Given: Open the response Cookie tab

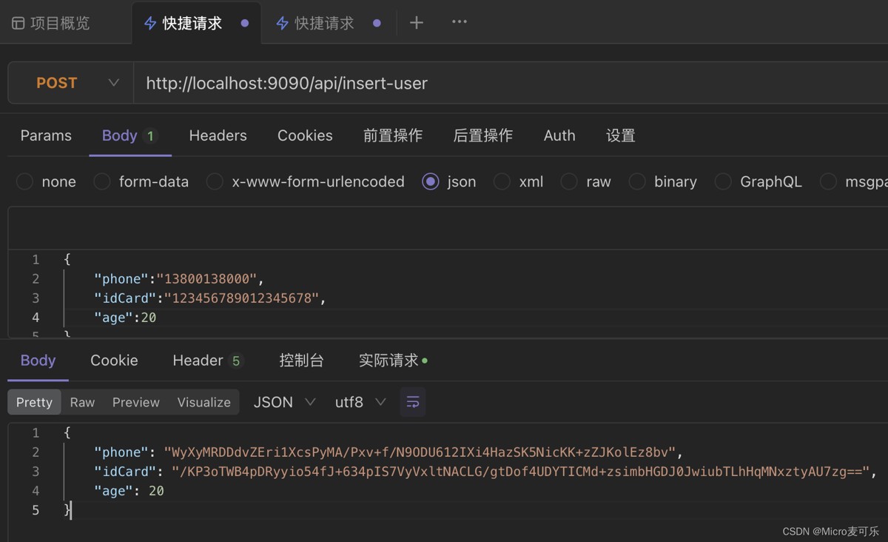Looking at the screenshot, I should pyautogui.click(x=114, y=361).
